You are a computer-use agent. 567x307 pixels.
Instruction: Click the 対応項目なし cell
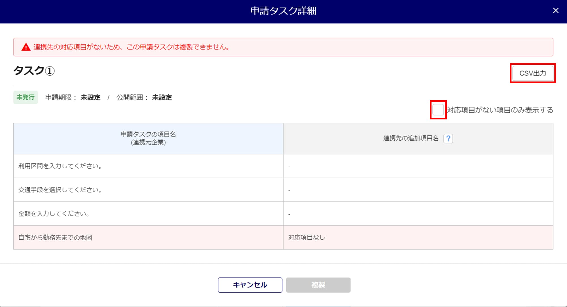click(x=306, y=237)
